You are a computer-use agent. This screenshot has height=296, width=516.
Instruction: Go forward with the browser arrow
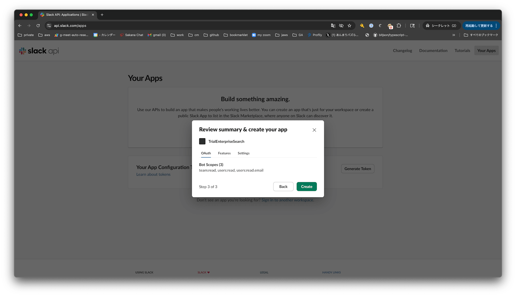point(29,26)
